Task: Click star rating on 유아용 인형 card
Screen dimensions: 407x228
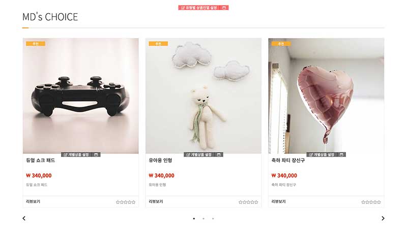Action: [248, 202]
